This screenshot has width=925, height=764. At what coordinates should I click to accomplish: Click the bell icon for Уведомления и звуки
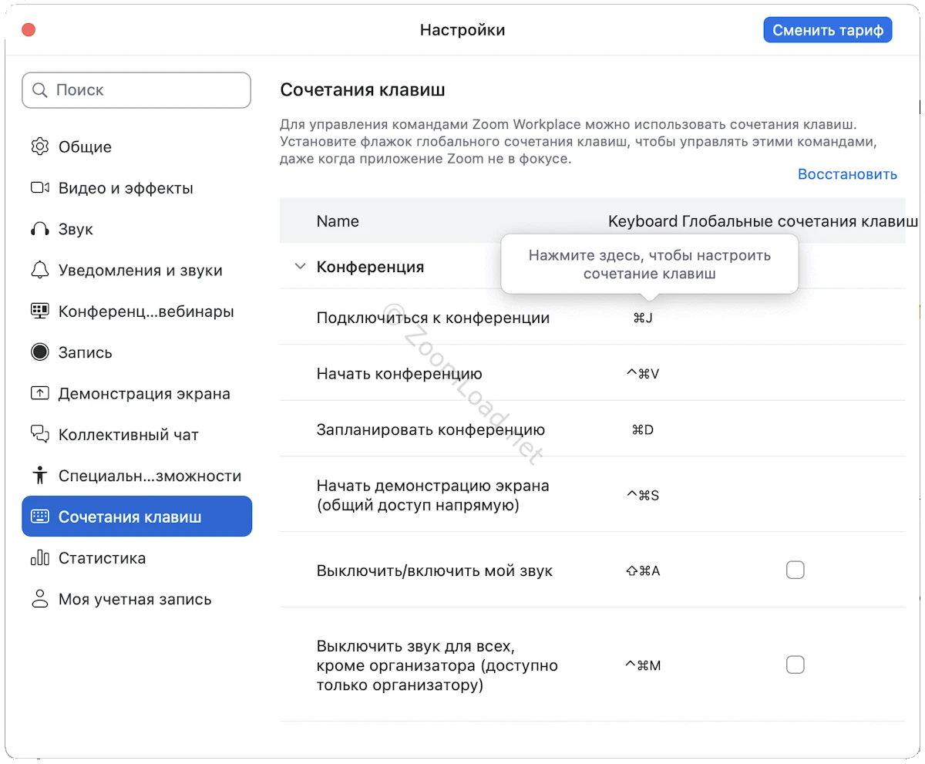39,271
